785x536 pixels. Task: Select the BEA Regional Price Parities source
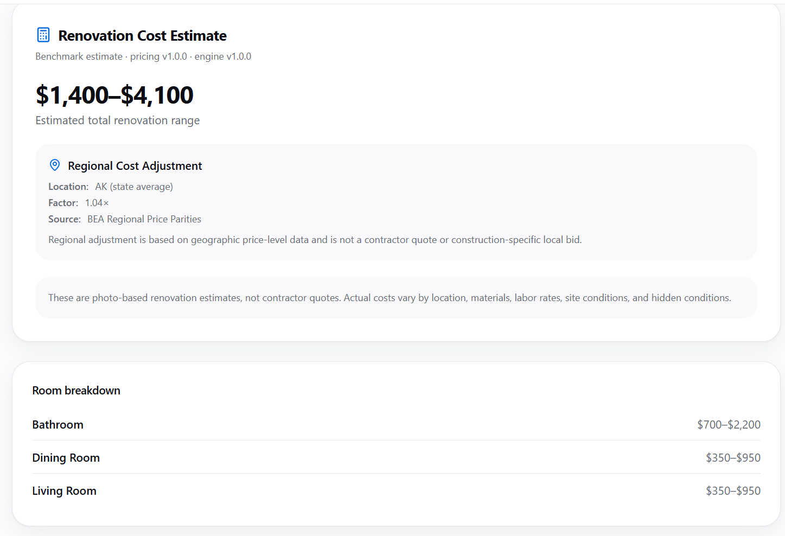click(144, 219)
